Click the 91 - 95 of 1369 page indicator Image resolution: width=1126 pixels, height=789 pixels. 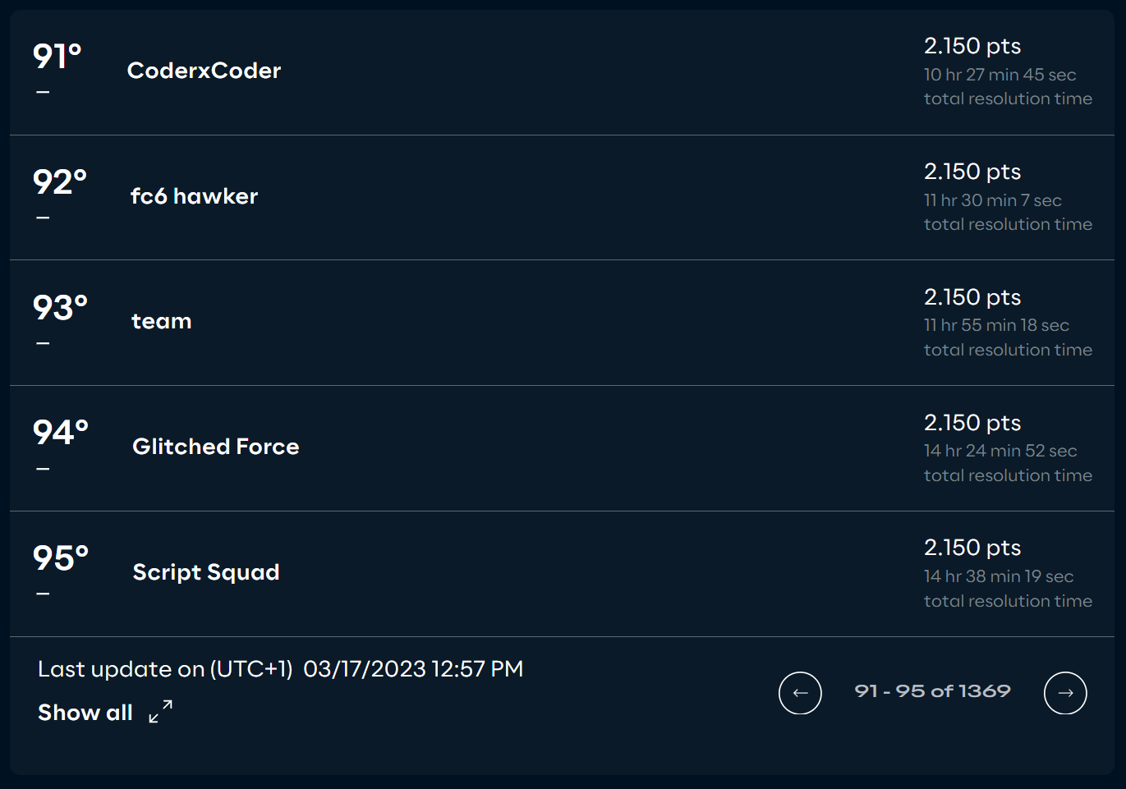[932, 691]
